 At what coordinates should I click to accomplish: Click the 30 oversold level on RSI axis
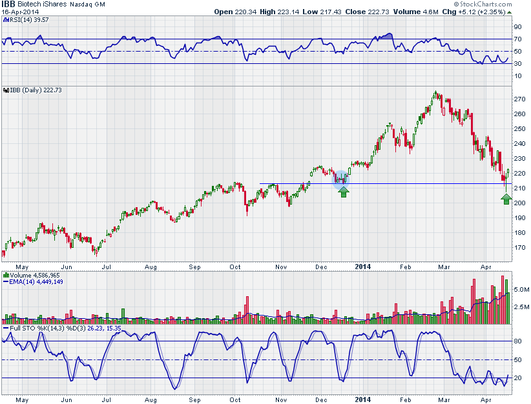coord(518,64)
